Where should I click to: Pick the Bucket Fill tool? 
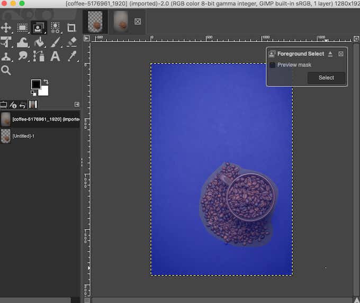point(39,42)
